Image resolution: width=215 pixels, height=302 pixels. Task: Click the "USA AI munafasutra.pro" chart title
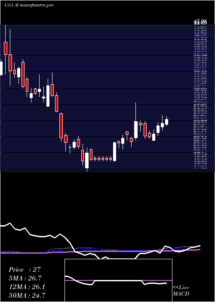(x=29, y=5)
